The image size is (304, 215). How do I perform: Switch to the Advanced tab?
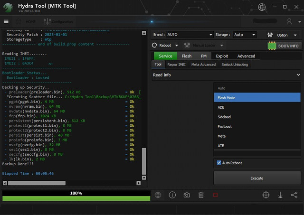coord(246,56)
